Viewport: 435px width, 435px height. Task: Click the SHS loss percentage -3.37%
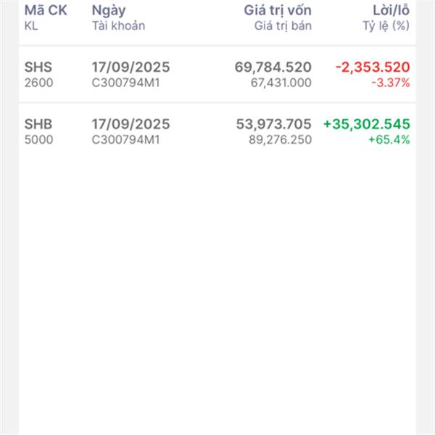point(390,83)
